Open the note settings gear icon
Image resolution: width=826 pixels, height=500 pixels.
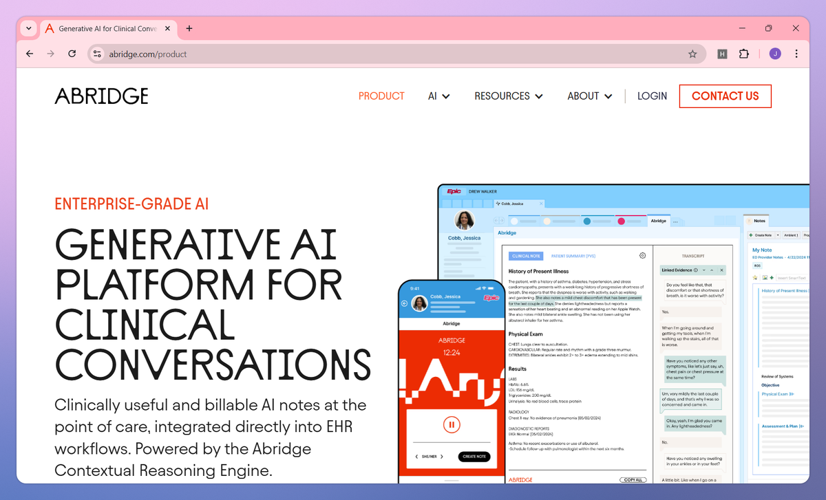(642, 255)
